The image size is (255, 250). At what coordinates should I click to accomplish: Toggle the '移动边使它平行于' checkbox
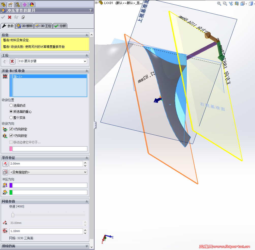click(x=11, y=142)
